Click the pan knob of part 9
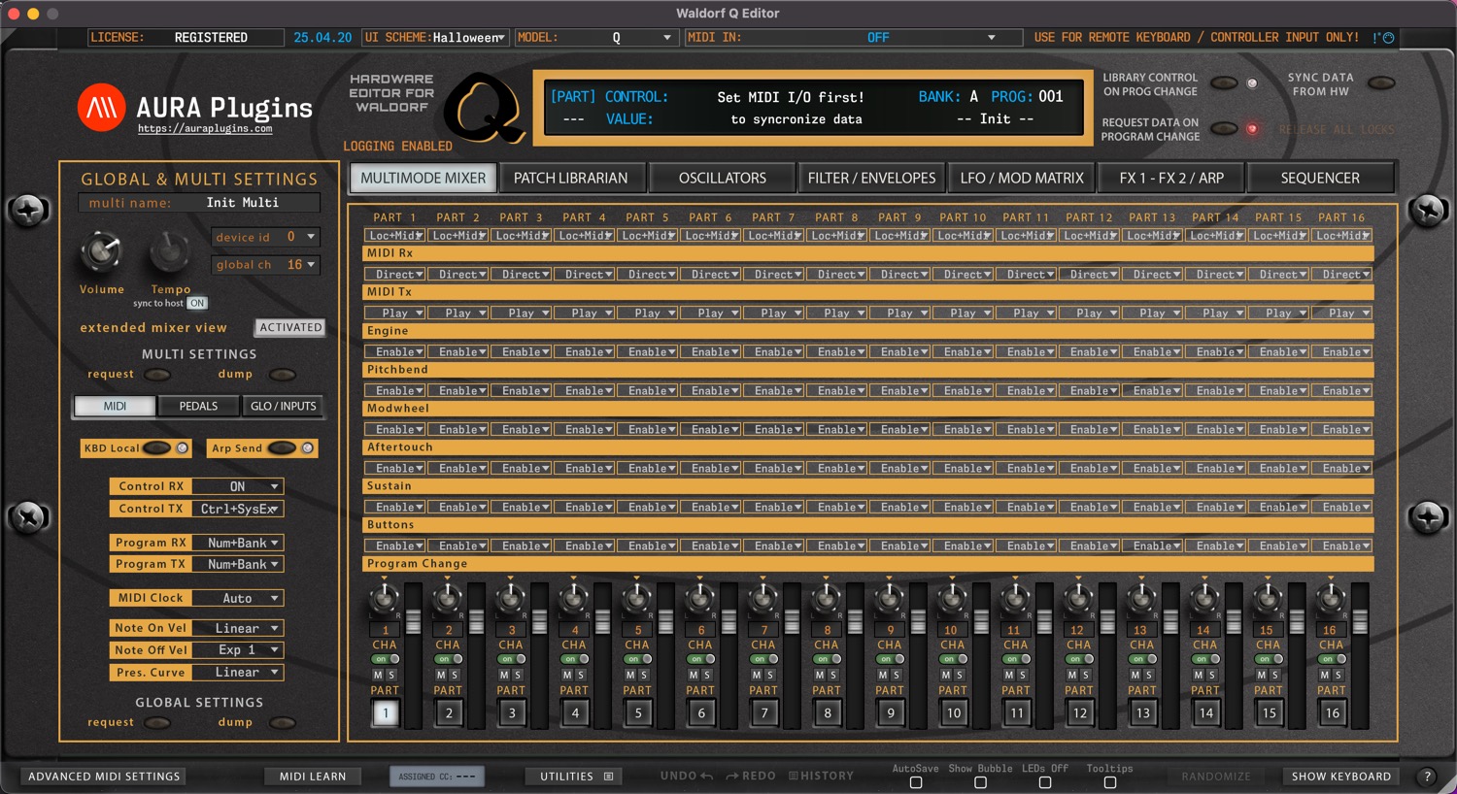 click(x=889, y=599)
